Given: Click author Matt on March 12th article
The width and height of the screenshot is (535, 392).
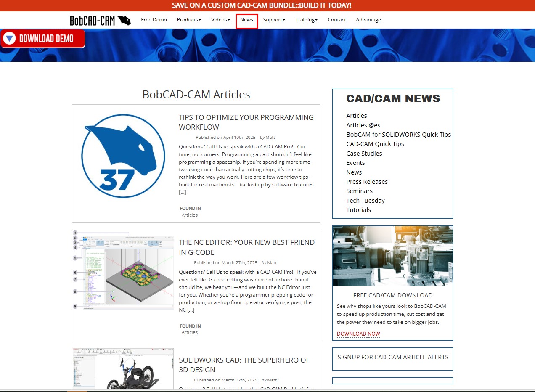Looking at the screenshot, I should click(x=272, y=380).
